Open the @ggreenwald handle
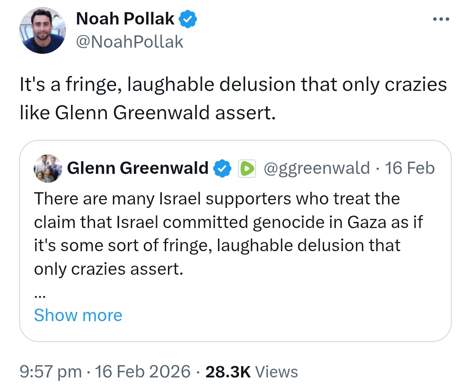 coord(317,168)
